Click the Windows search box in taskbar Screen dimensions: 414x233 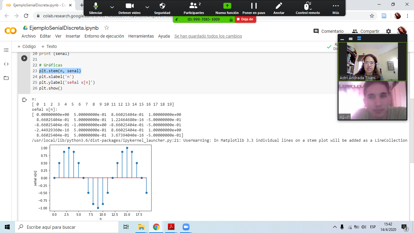pyautogui.click(x=67, y=227)
